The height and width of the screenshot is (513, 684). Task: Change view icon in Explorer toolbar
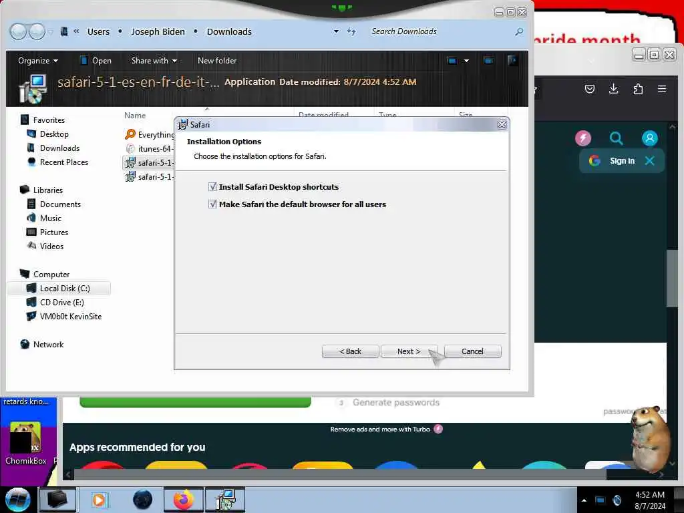pyautogui.click(x=452, y=61)
